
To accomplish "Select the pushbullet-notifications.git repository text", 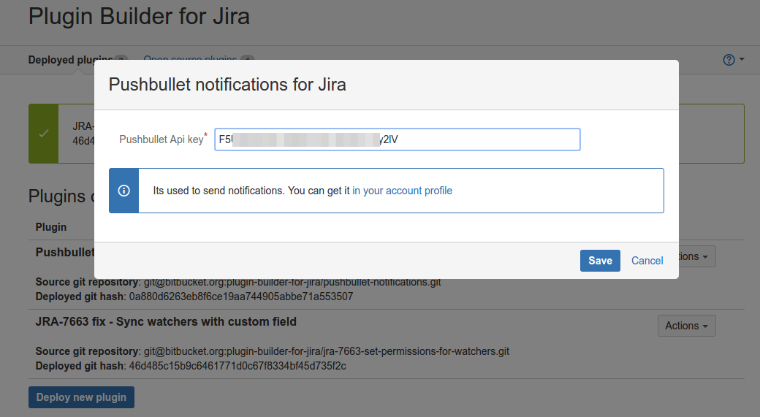I will coord(292,283).
